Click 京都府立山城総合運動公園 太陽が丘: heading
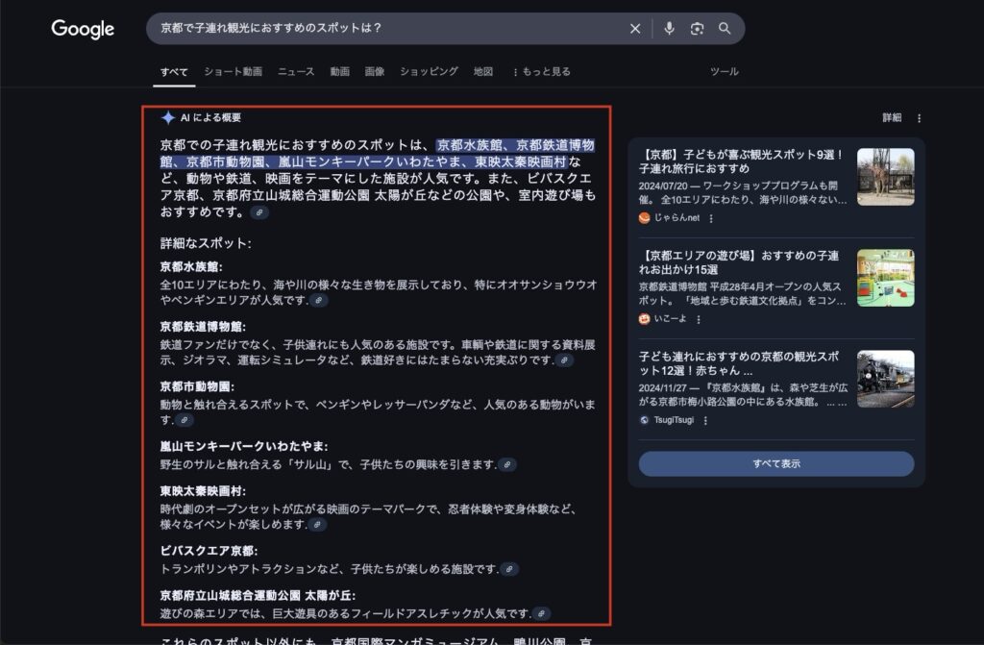Screen dimensions: 984x645 (258, 595)
